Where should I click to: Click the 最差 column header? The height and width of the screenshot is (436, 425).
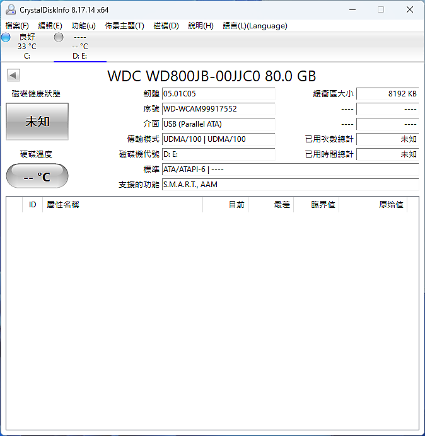click(271, 205)
